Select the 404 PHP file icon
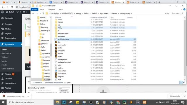187x105 pixels. 56,42
